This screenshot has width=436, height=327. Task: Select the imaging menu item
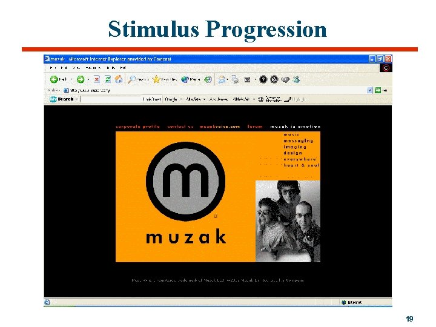click(x=295, y=147)
